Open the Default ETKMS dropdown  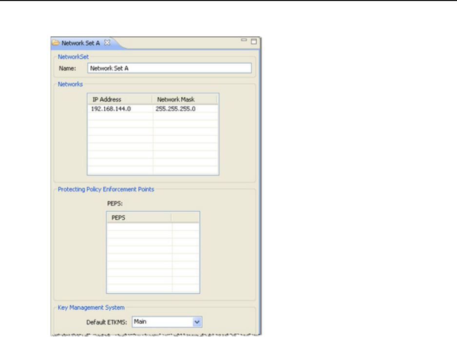pyautogui.click(x=197, y=322)
